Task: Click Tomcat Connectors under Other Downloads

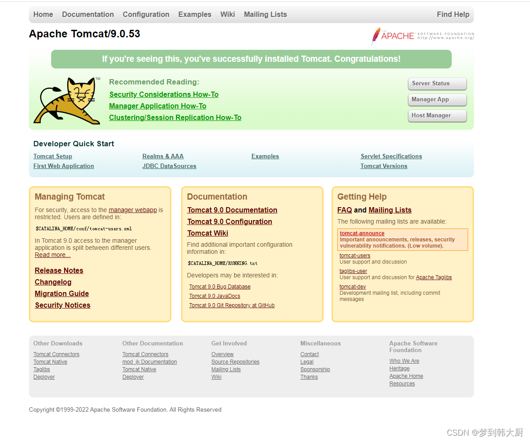Action: click(x=57, y=354)
